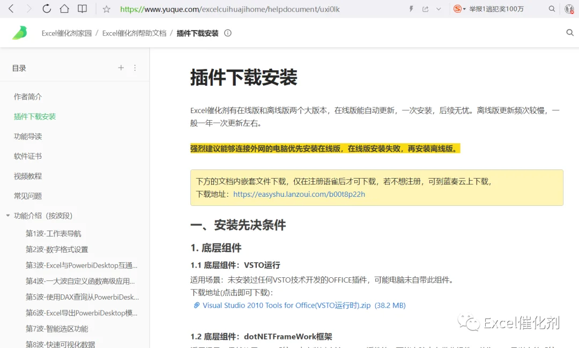Open 软件证书 in the sidebar
Viewport: 579px width, 348px height.
28,156
